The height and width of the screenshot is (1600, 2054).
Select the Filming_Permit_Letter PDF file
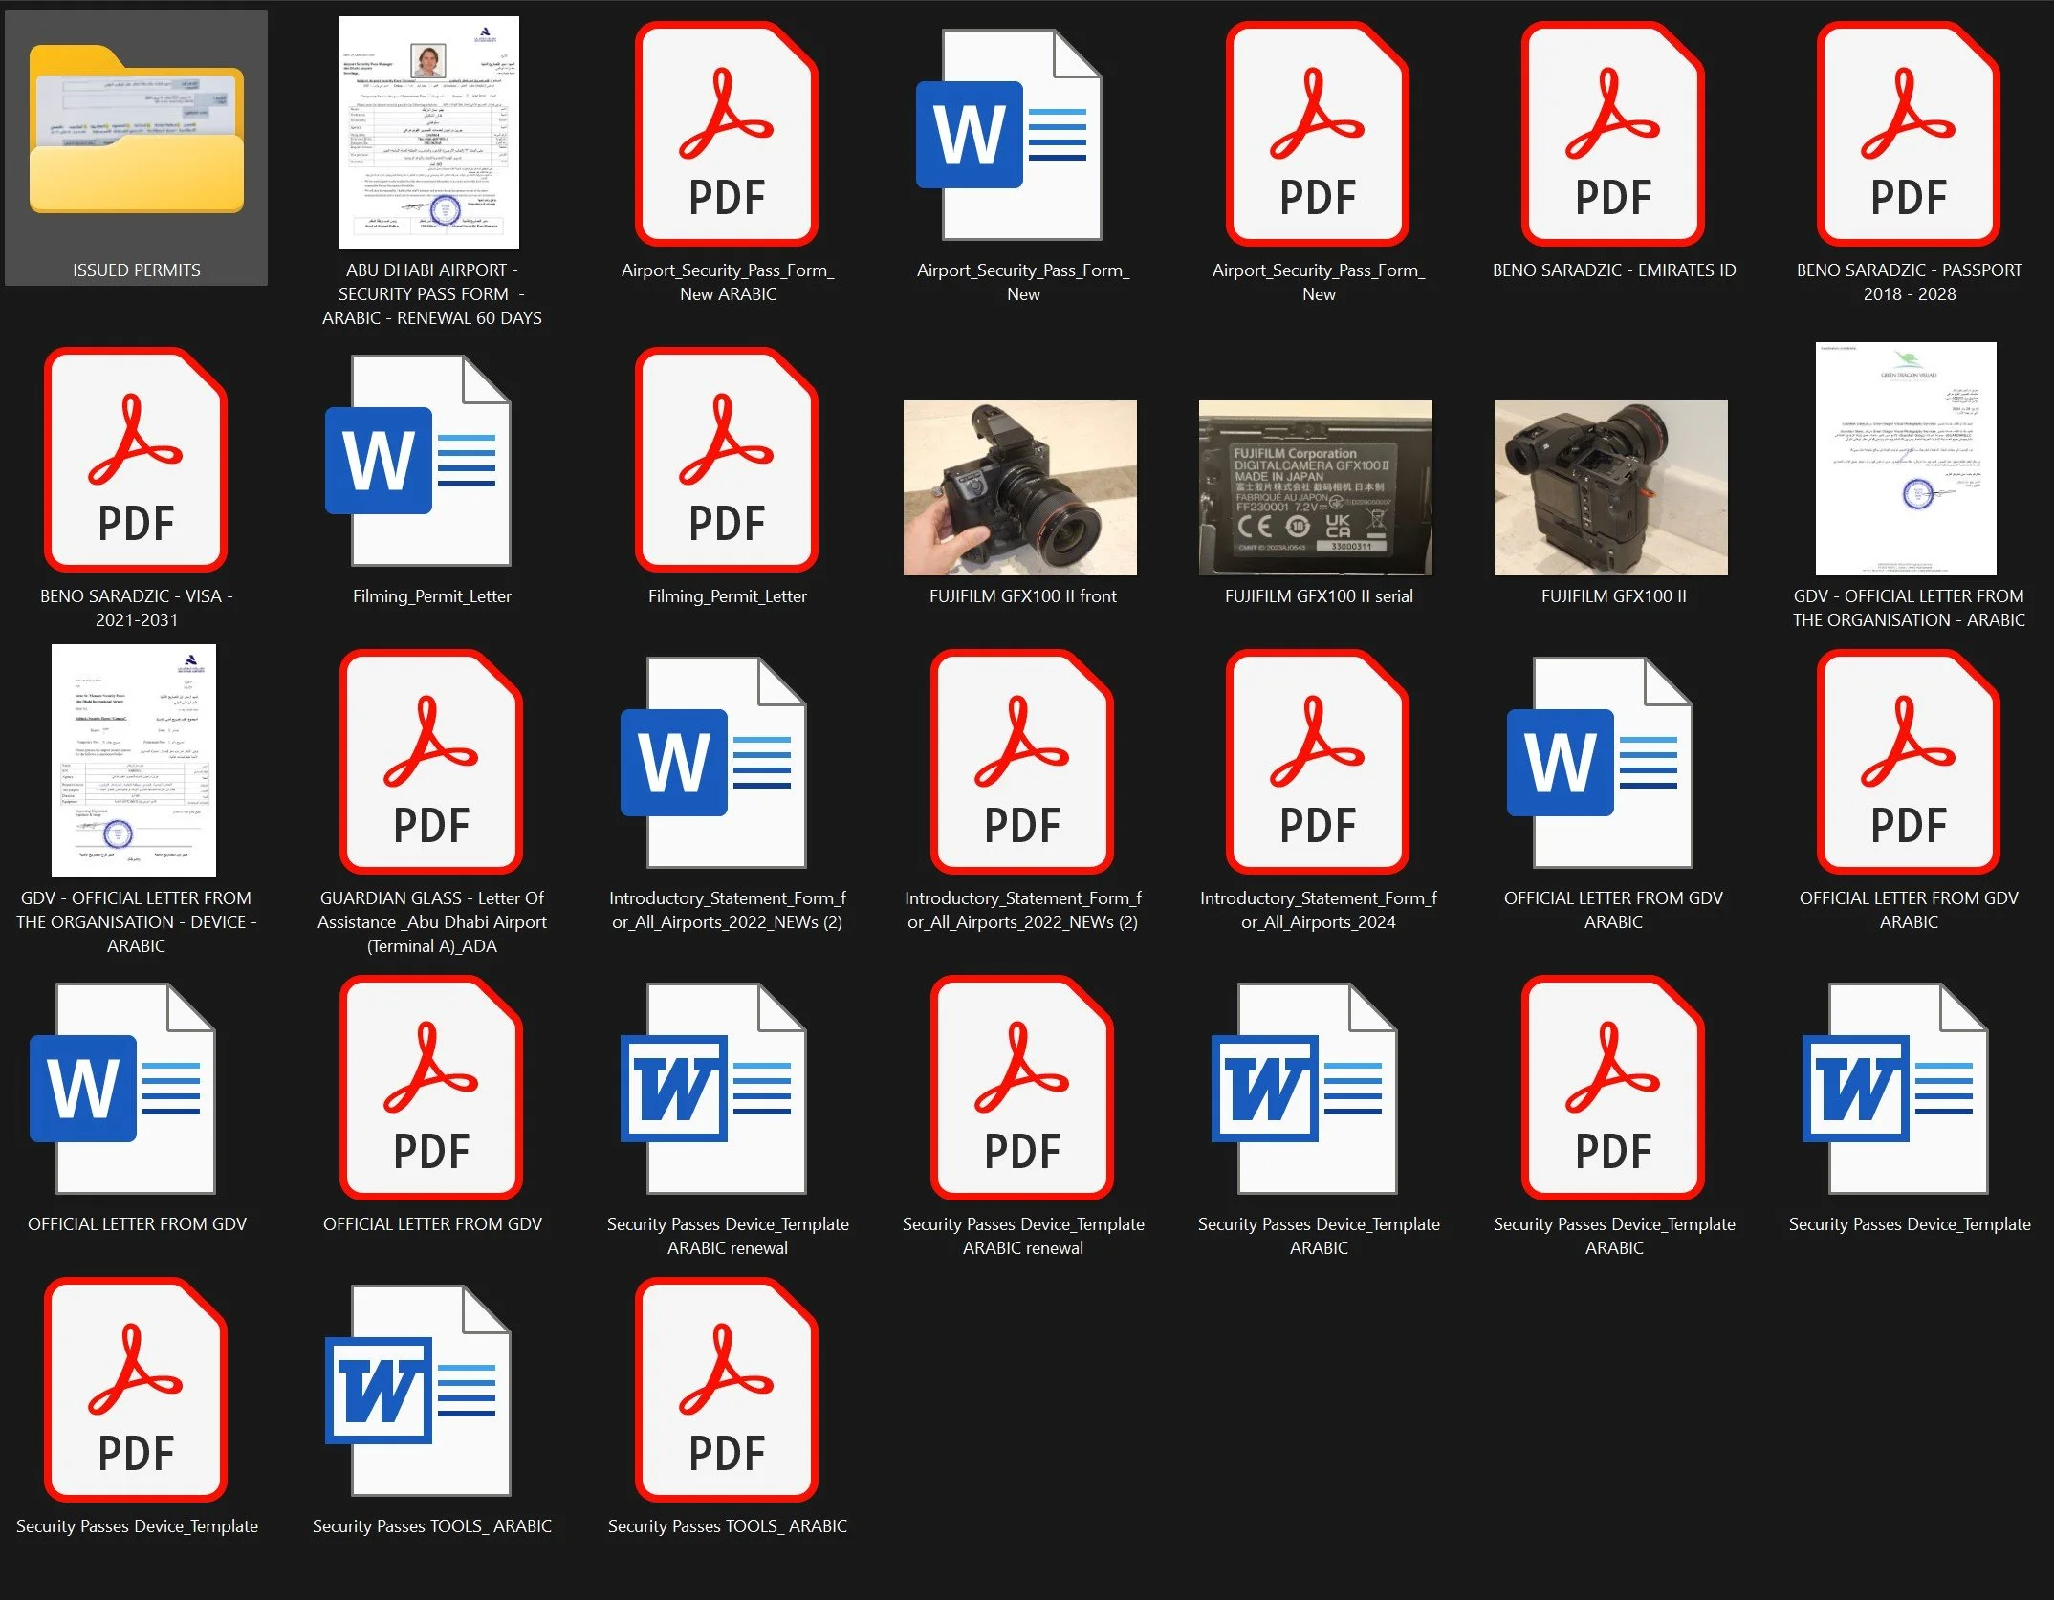727,460
